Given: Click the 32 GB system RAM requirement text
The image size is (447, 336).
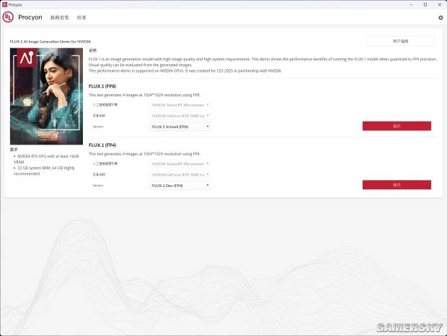Looking at the screenshot, I should (44, 171).
